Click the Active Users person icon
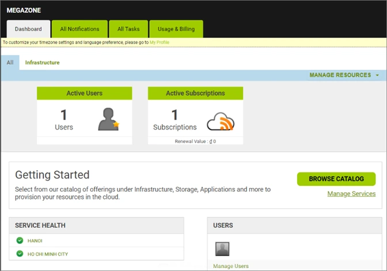This screenshot has height=271, width=387. click(x=109, y=119)
